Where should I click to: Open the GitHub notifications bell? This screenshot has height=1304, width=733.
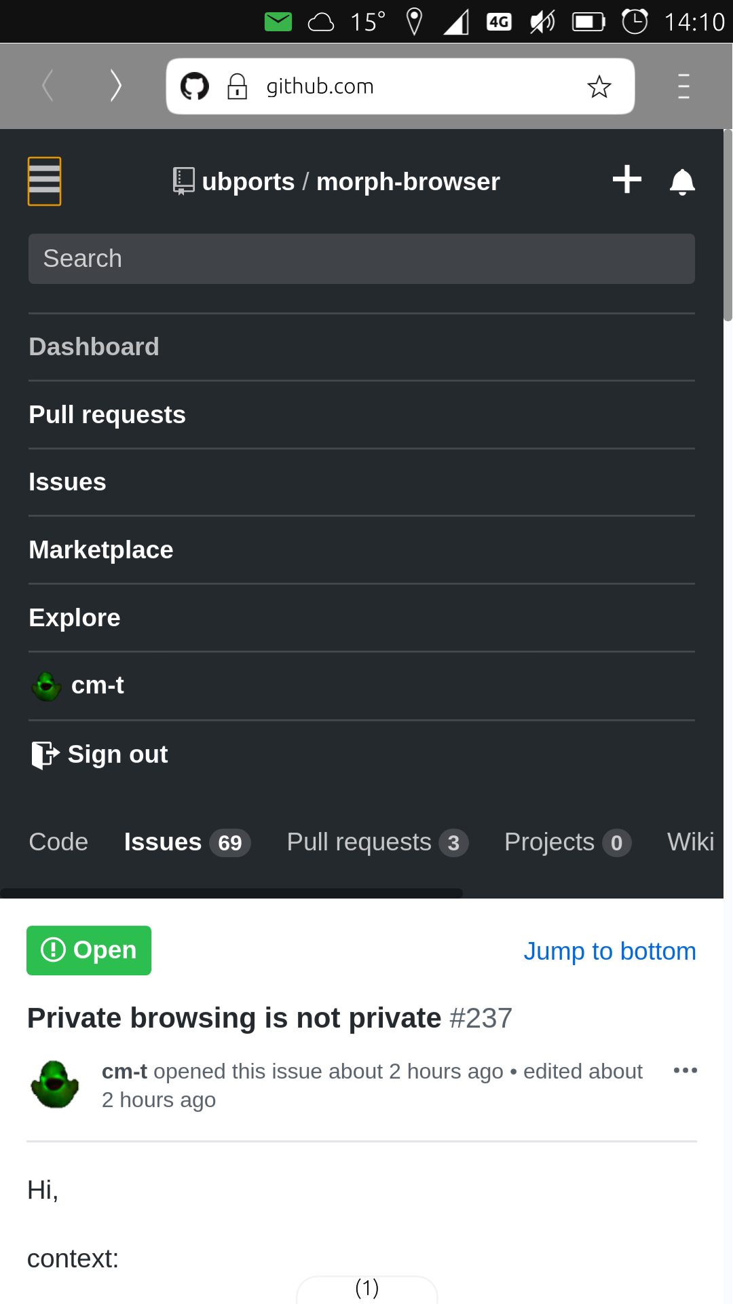pos(682,181)
